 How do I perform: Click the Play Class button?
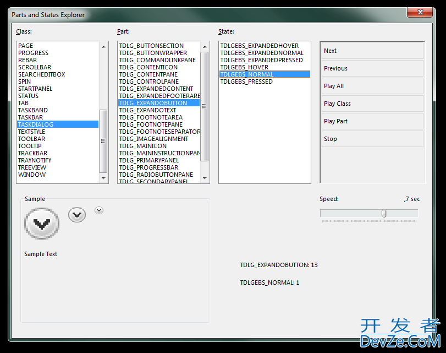[372, 104]
